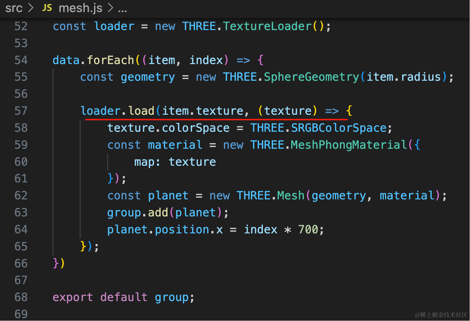Viewport: 470px width, 321px height.
Task: Click the src breadcrumb segment
Action: (x=14, y=8)
